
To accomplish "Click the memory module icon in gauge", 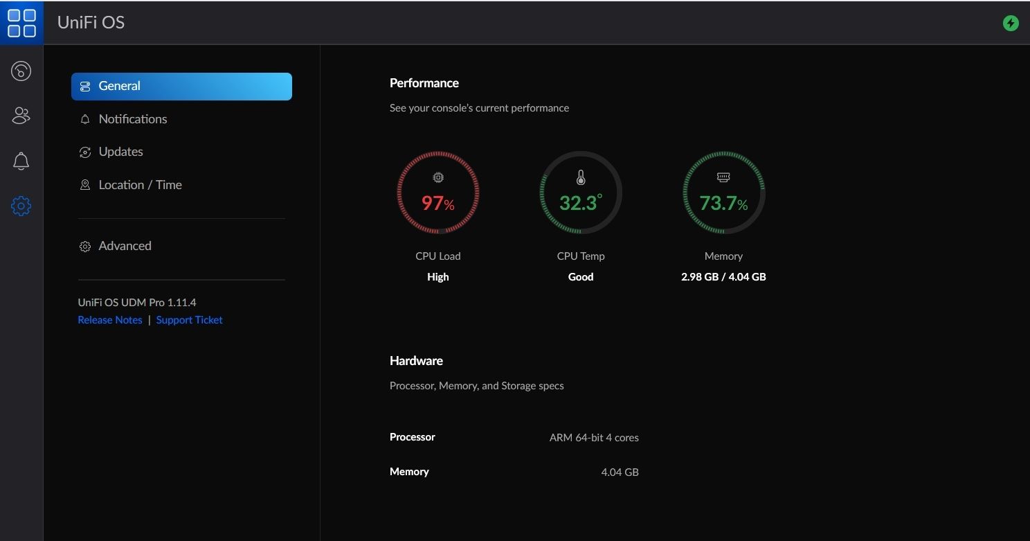I will tap(723, 178).
